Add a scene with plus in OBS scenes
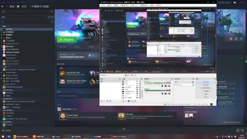The height and width of the screenshot is (139, 247). tap(101, 101)
